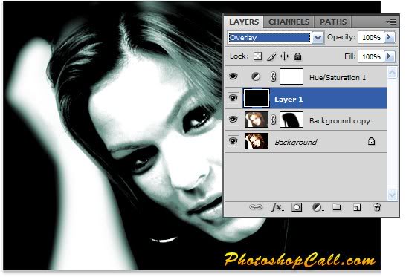Switch to the Channels tab
Viewport: 406px width, 277px height.
[289, 22]
